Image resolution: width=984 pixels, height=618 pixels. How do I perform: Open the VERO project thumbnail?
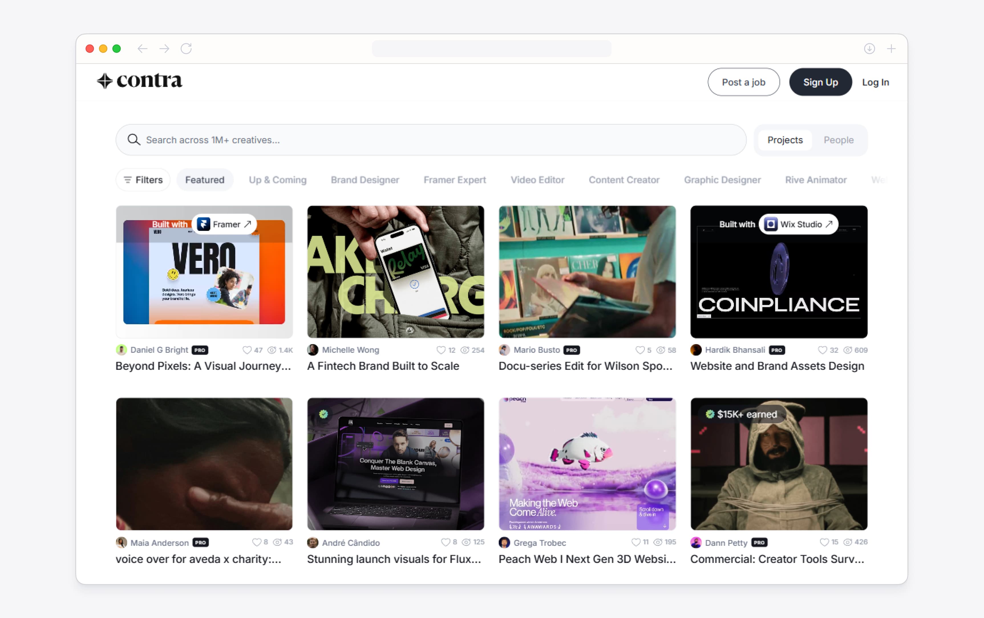(x=204, y=271)
